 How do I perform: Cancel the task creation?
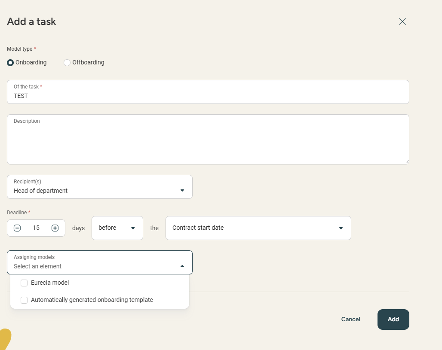[x=350, y=320]
